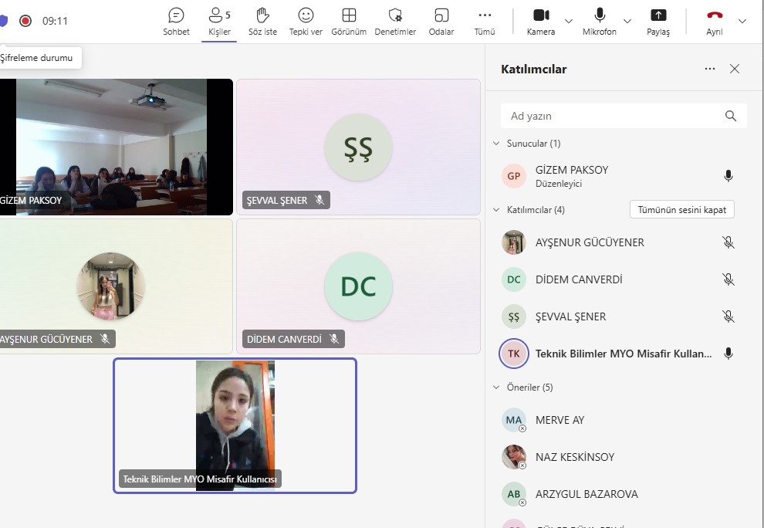Select the Kişiler participants tab

219,21
